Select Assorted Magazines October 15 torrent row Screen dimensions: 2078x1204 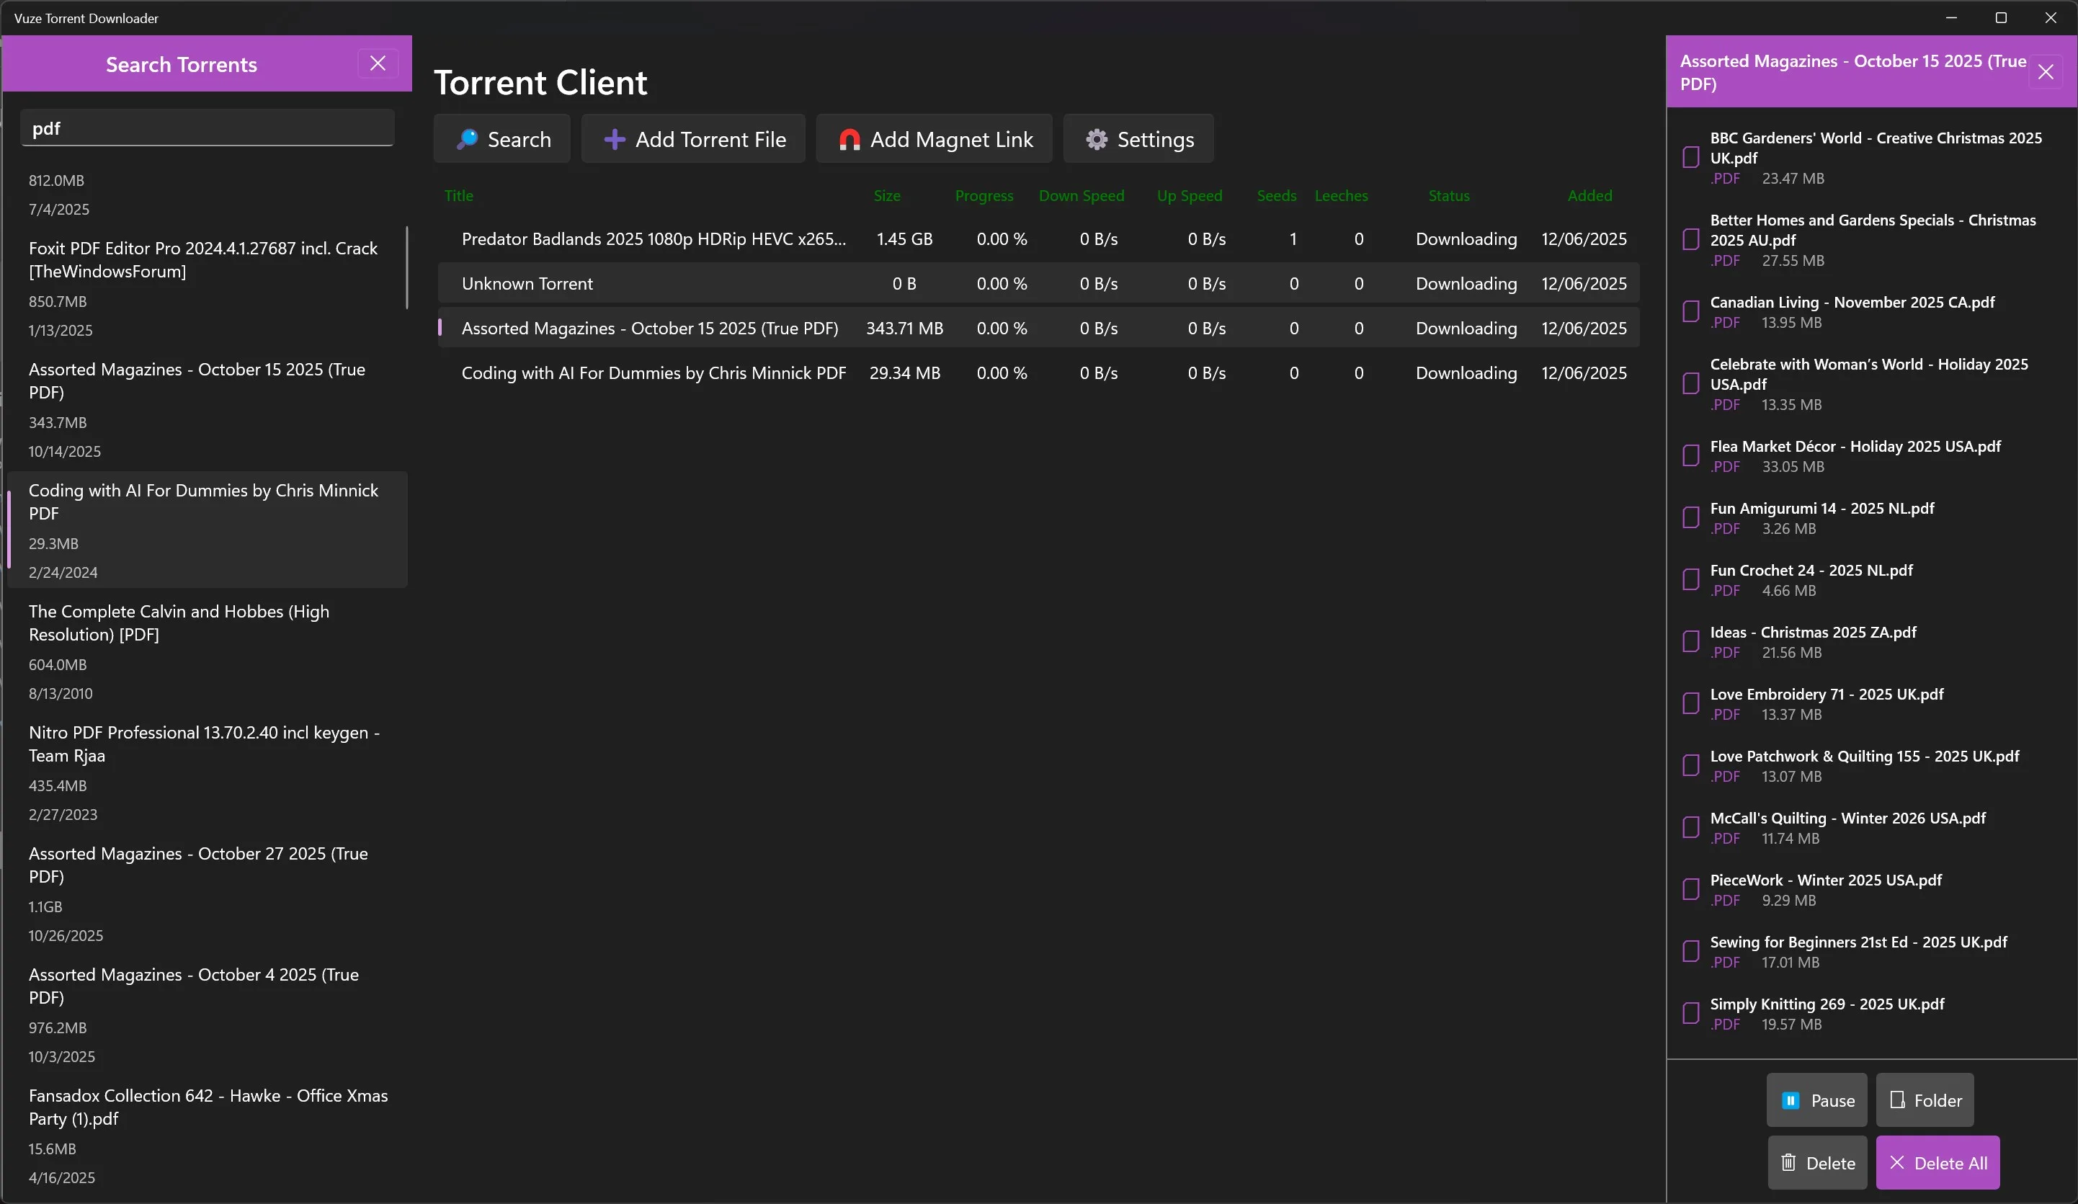1039,329
